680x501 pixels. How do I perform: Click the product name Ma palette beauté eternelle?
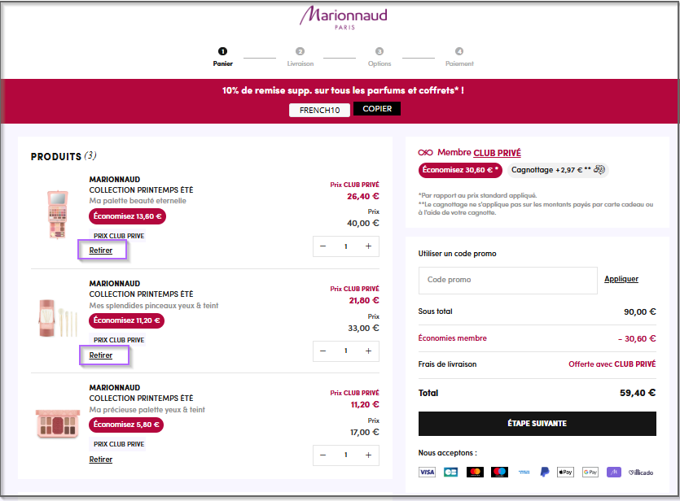click(138, 201)
